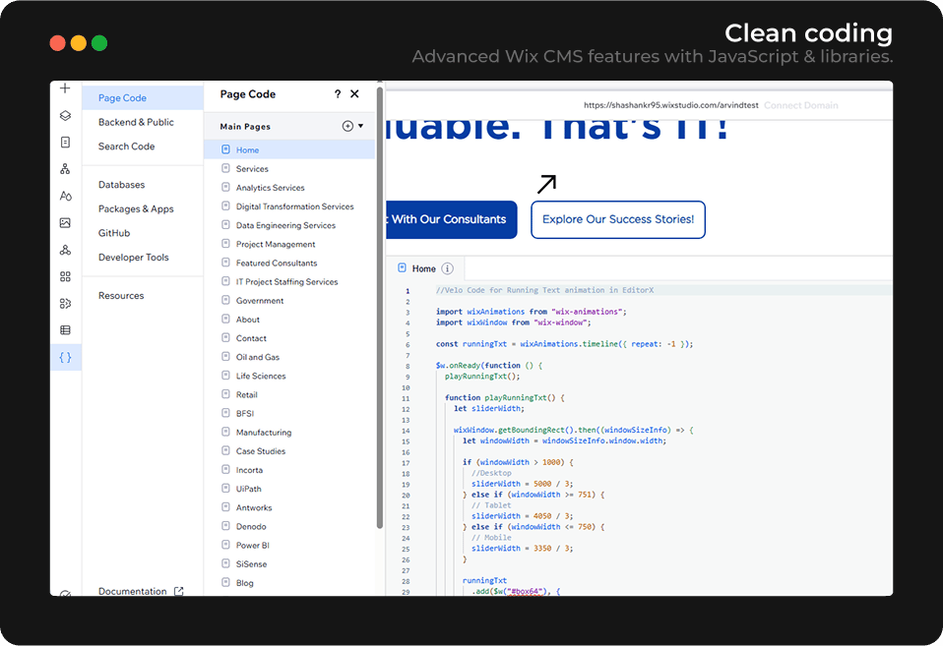Screen dimensions: 943x646
Task: Open the Apps grid icon
Action: pos(65,276)
